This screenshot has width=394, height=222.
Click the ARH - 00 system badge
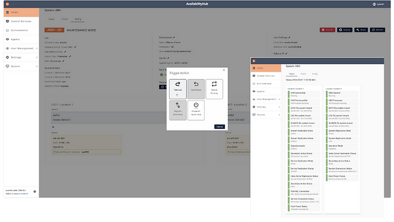(54, 30)
